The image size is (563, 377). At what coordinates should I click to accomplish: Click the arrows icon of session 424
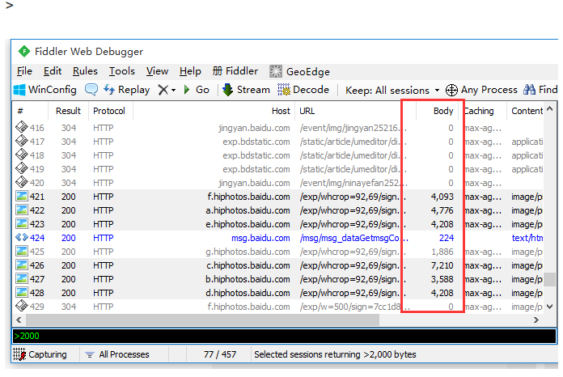pos(22,237)
